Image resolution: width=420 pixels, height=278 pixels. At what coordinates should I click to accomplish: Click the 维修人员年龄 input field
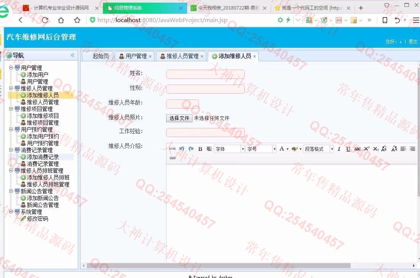tap(183, 104)
